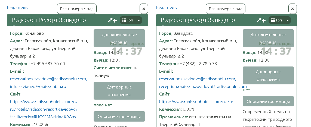This screenshot has height=127, width=311.
Task: Open Ред. отель link above Рэдиссон Резорт card
Action: [x=17, y=8]
